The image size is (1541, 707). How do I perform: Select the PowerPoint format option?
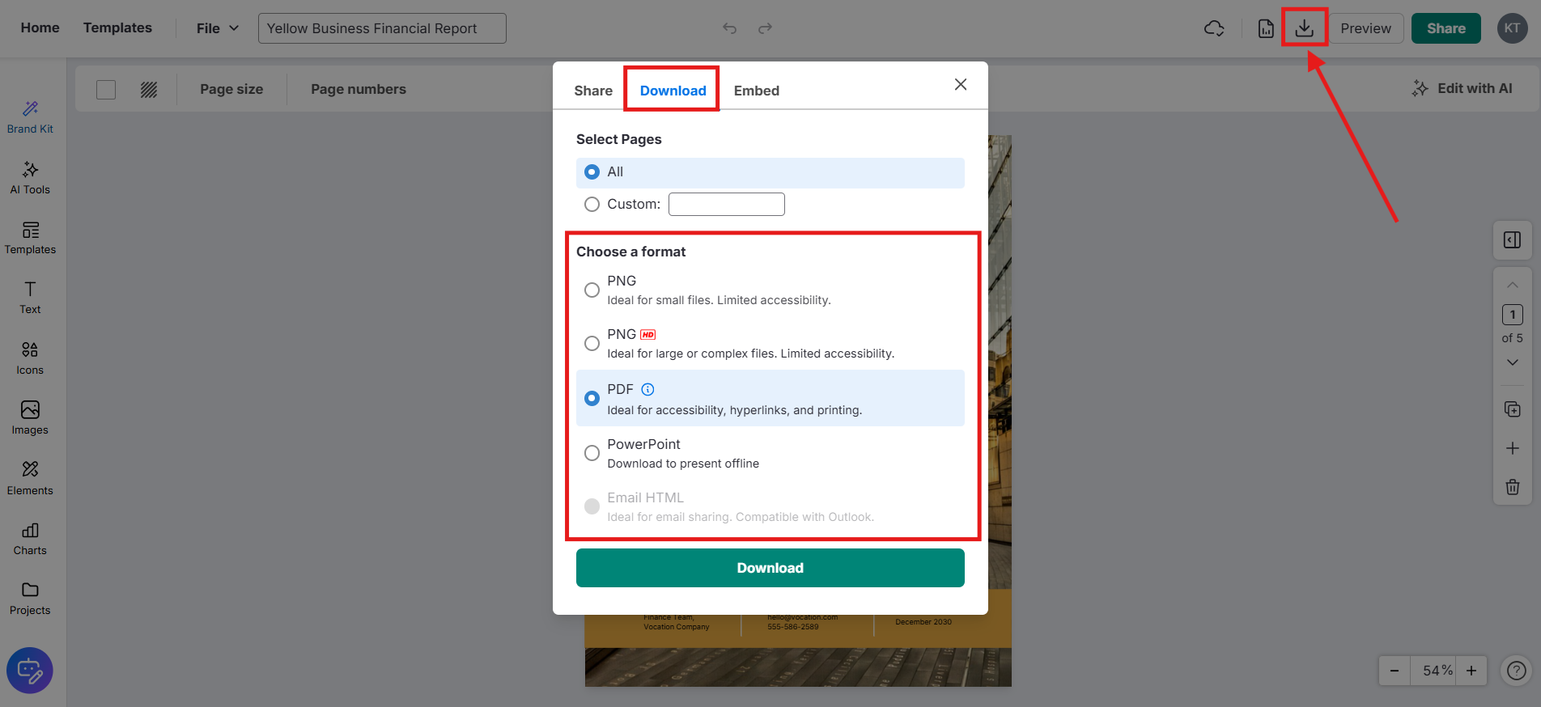(592, 453)
